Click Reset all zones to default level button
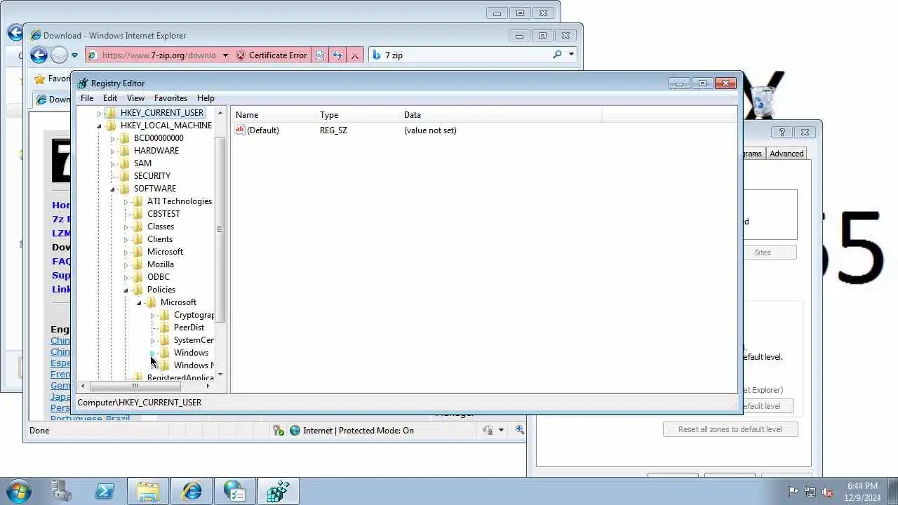The image size is (898, 505). point(730,429)
